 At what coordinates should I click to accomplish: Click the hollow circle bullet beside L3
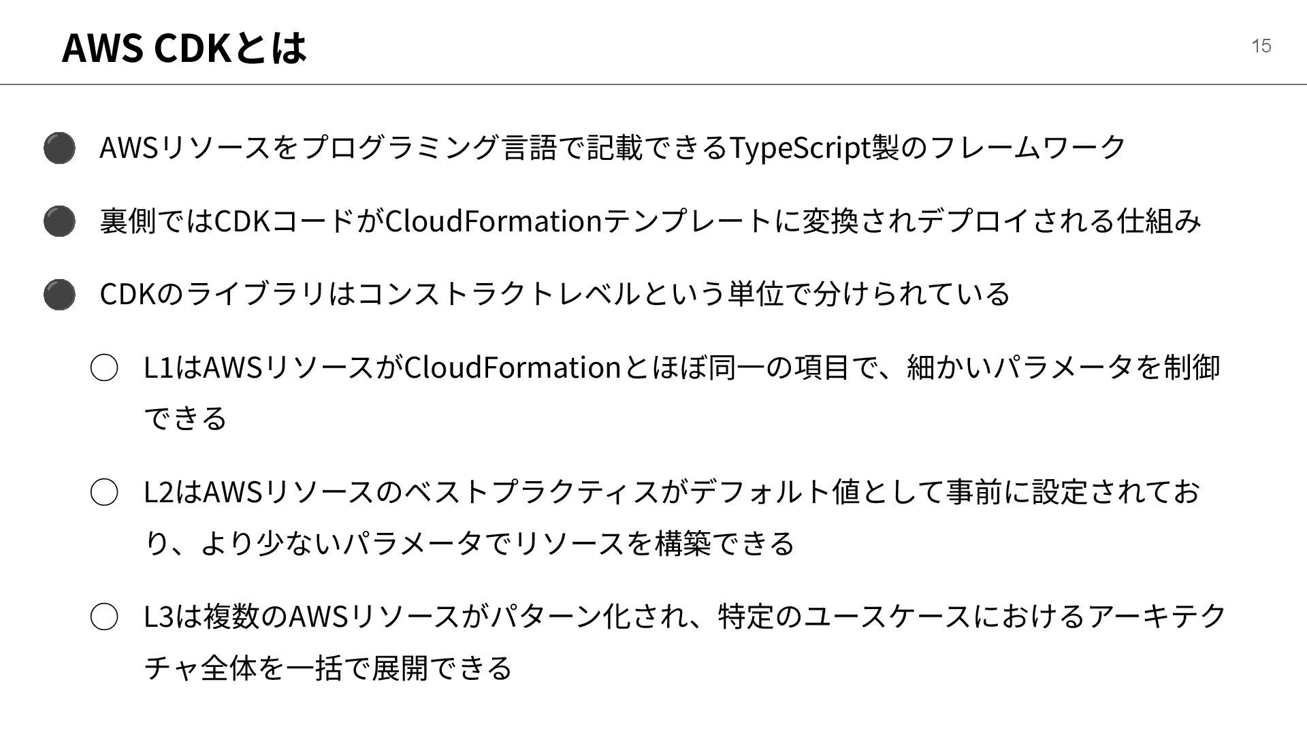pos(104,617)
